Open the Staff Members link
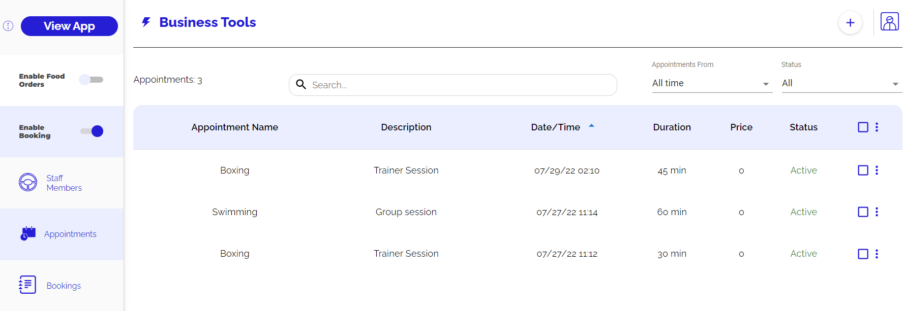The height and width of the screenshot is (311, 904). coord(64,183)
